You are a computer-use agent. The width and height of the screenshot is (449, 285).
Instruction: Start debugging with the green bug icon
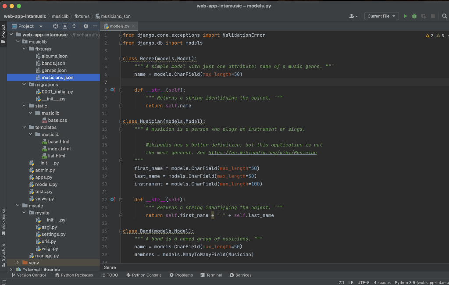point(414,16)
